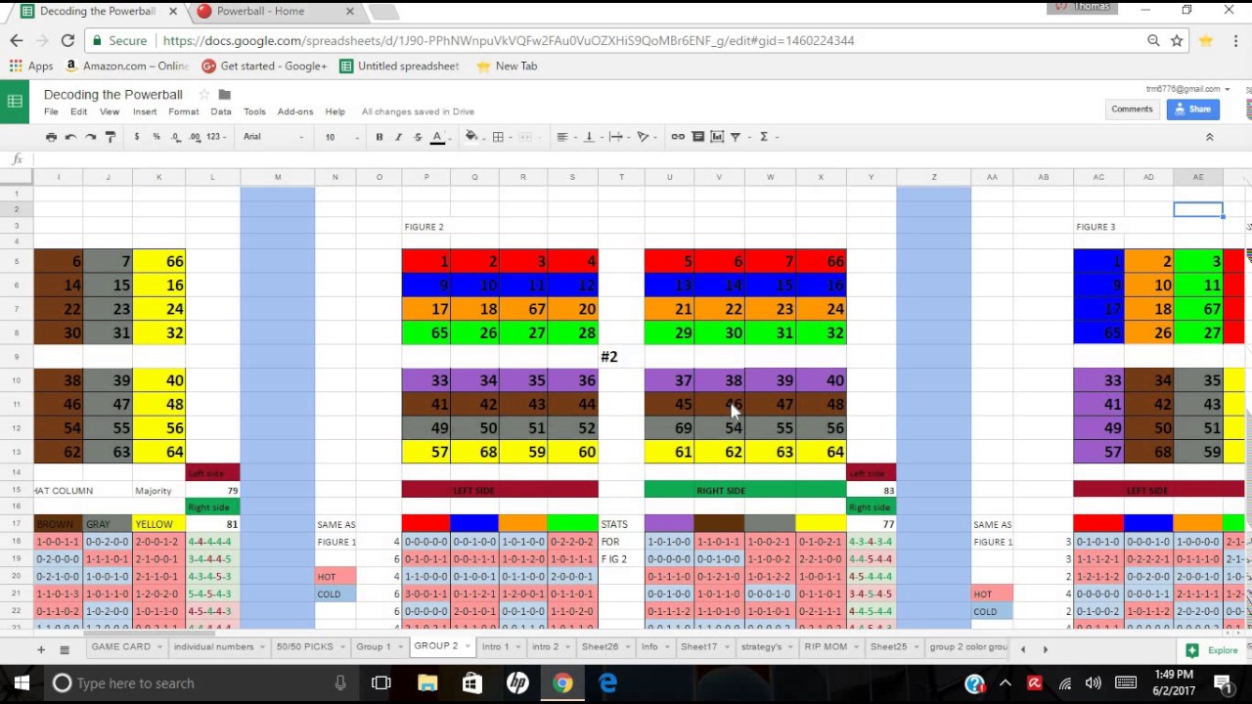Viewport: 1252px width, 704px height.
Task: Open Microsoft Edge from the taskbar
Action: click(607, 682)
